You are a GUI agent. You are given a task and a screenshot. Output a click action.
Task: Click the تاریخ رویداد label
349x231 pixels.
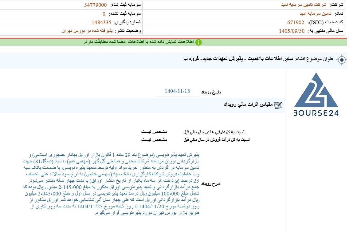point(211,92)
